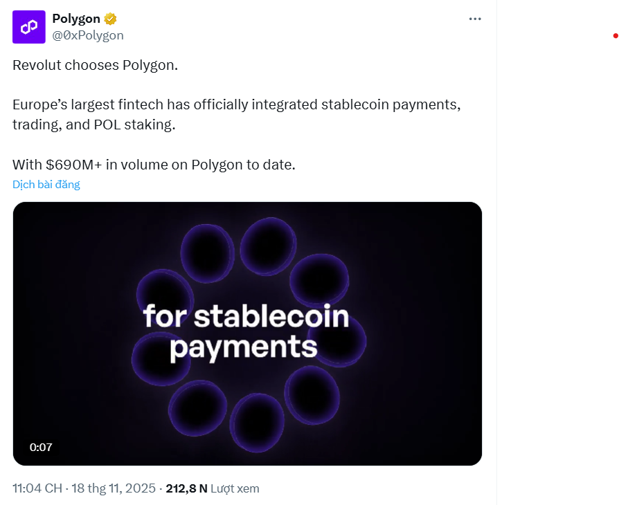Open the 11:04 CH post timestamp link
Viewport: 619px width, 505px height.
click(x=37, y=488)
